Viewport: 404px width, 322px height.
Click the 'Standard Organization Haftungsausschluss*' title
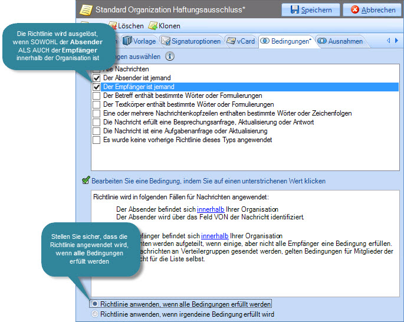170,10
